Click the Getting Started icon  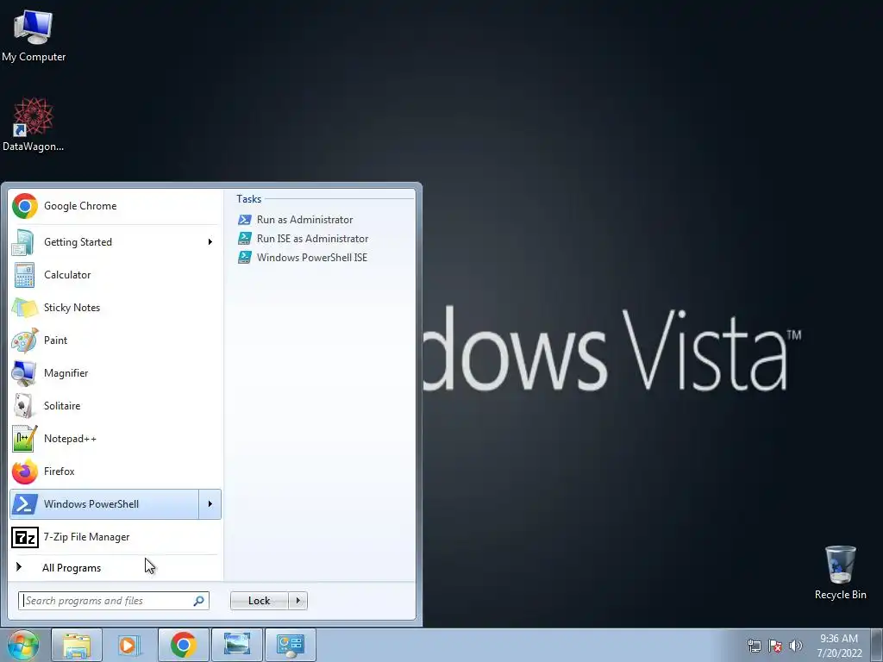(x=23, y=242)
